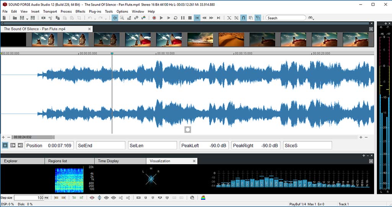Click the 00:00:10:000 timeline ruler mark
The width and height of the screenshot is (392, 207).
165,53
